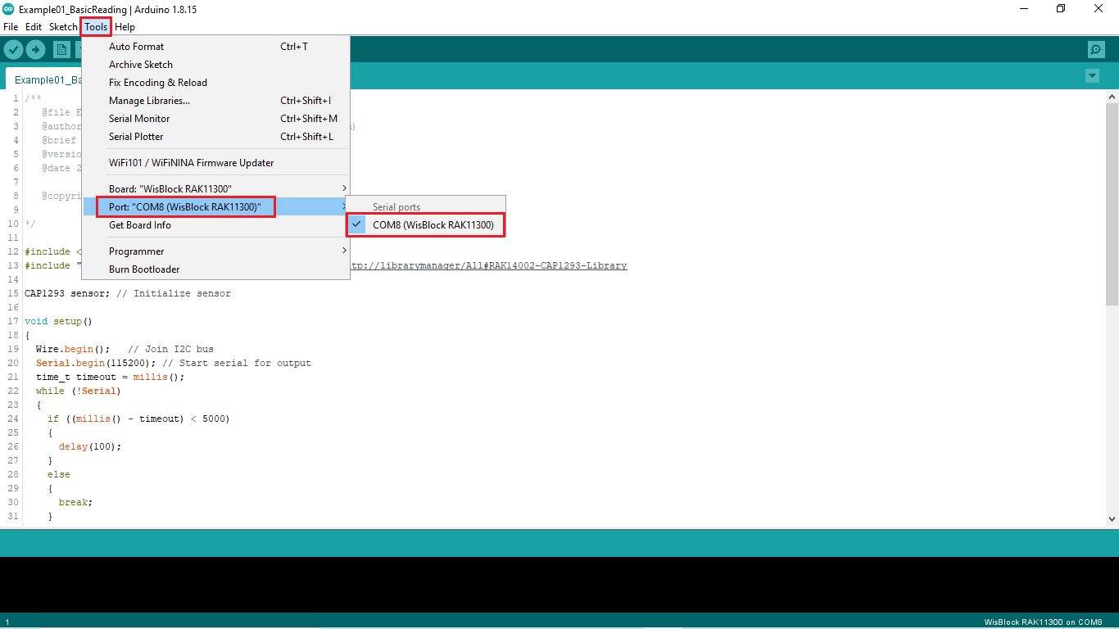
Task: Choose Burn Bootloader menu item
Action: pos(216,269)
